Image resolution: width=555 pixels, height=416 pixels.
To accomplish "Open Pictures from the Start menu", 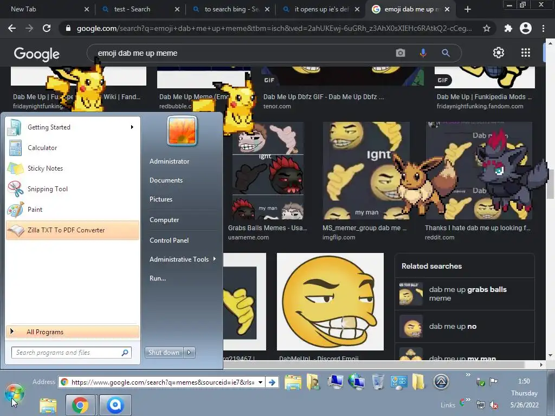I will (161, 199).
